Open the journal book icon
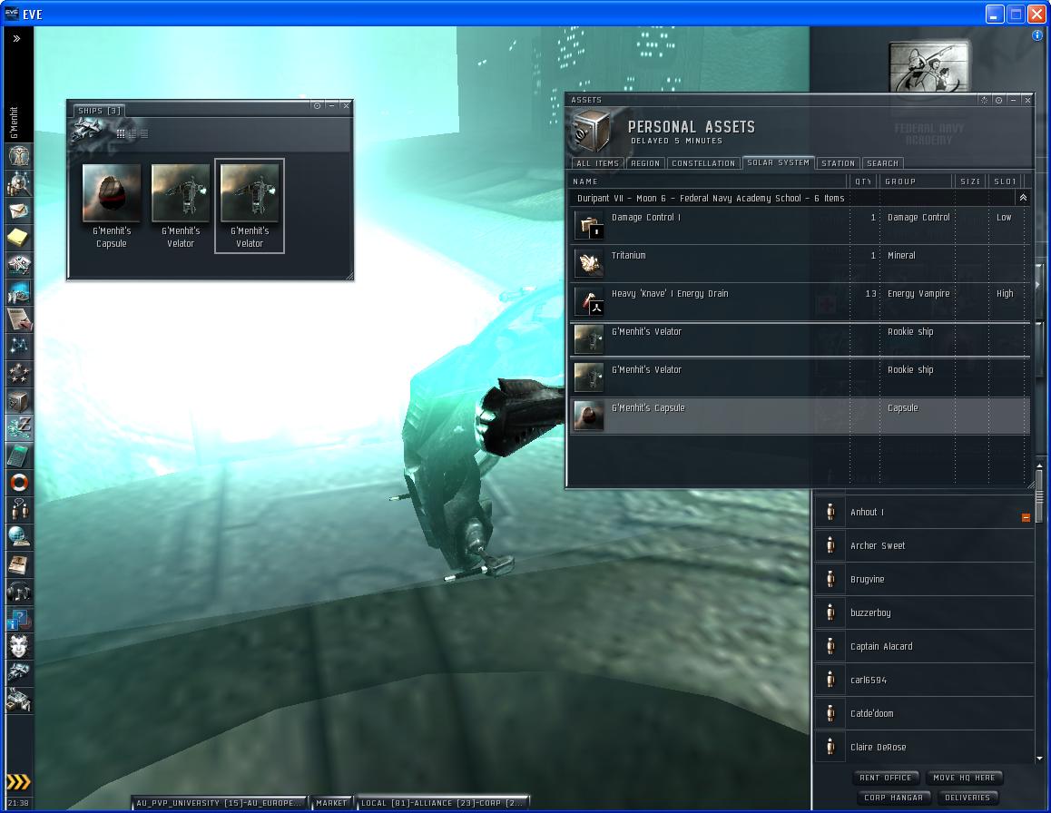This screenshot has width=1051, height=813. point(19,563)
